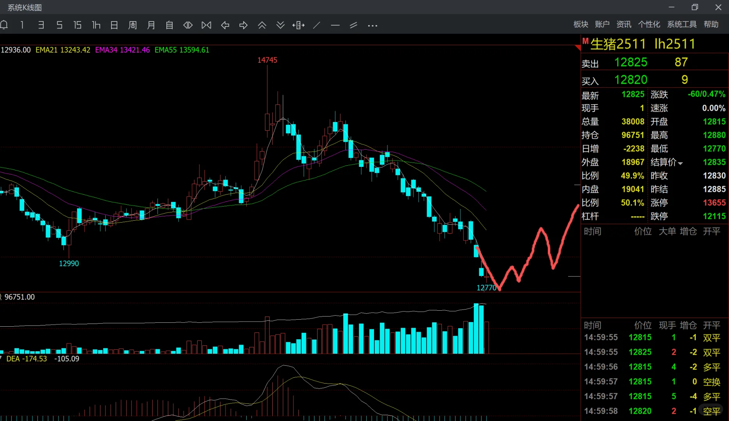Open the 帮助 menu
This screenshot has width=729, height=421.
tap(711, 25)
